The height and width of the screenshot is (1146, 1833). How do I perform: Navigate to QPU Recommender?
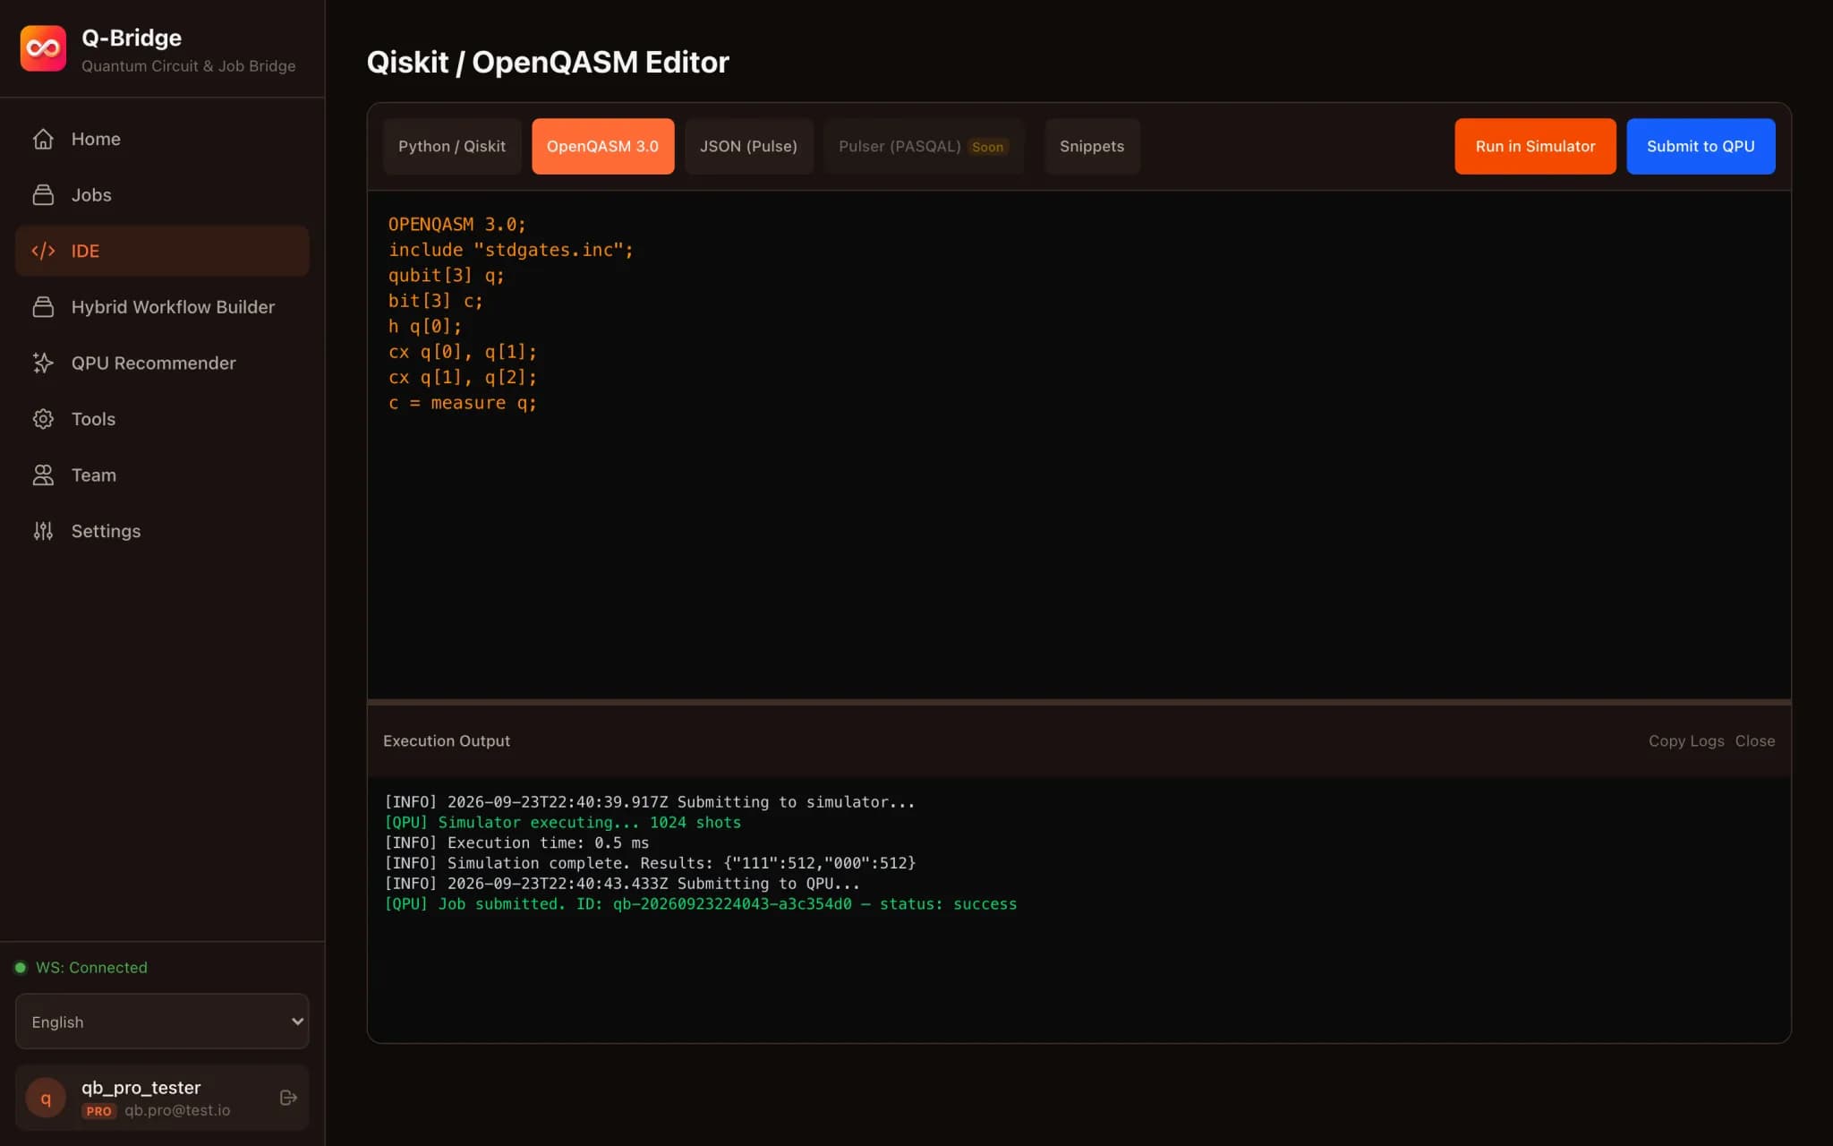[162, 363]
